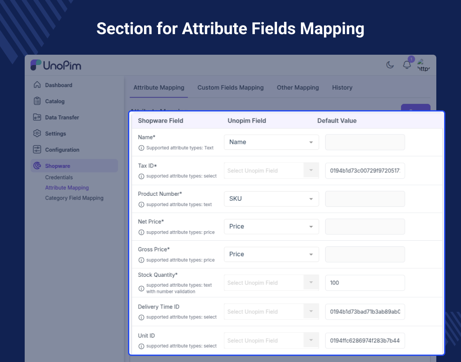Click info icon under Tax ID
461x362 pixels.
(141, 176)
